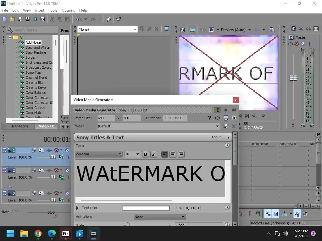Click the white Text color swatch
The width and height of the screenshot is (322, 241).
pyautogui.click(x=146, y=208)
